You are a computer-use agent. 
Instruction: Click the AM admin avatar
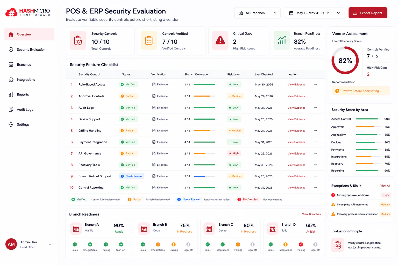pyautogui.click(x=11, y=244)
